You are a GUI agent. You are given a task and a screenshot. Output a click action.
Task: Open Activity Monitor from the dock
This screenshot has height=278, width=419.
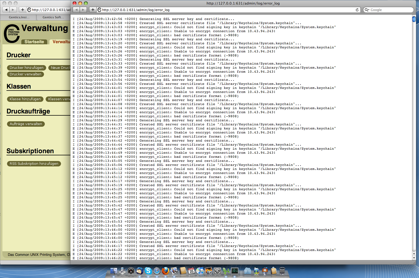tap(235, 271)
